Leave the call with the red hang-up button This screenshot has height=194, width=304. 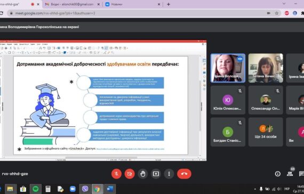point(184,174)
